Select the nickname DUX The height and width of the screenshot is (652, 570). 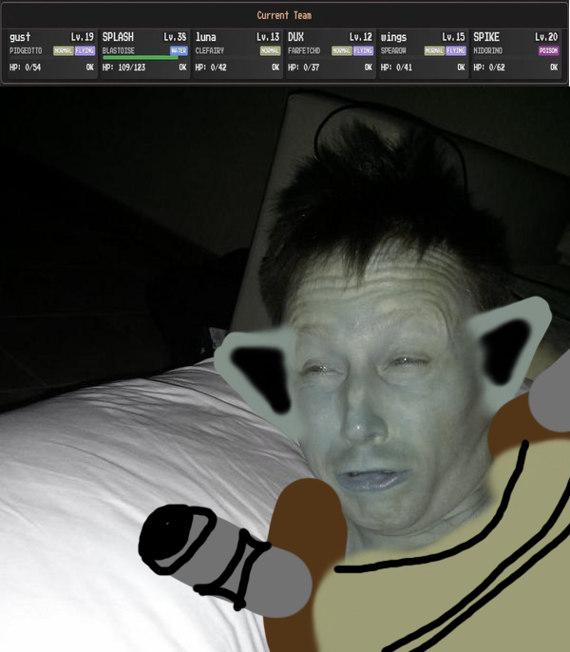(x=296, y=37)
